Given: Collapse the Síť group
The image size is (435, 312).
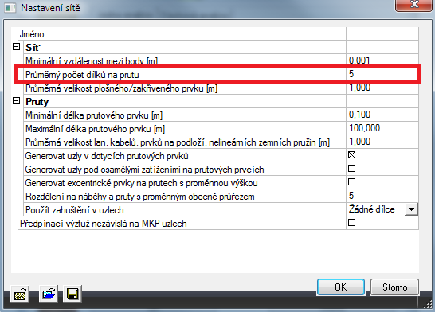Looking at the screenshot, I should [x=17, y=46].
